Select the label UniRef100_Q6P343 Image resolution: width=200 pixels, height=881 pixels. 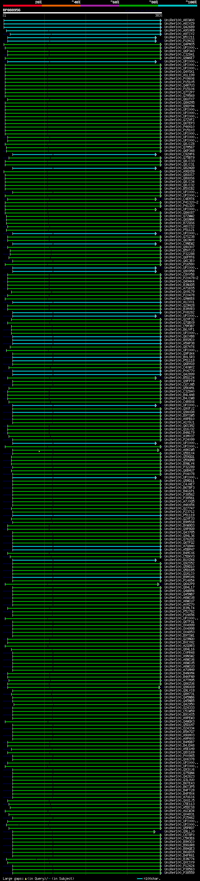[179, 51]
